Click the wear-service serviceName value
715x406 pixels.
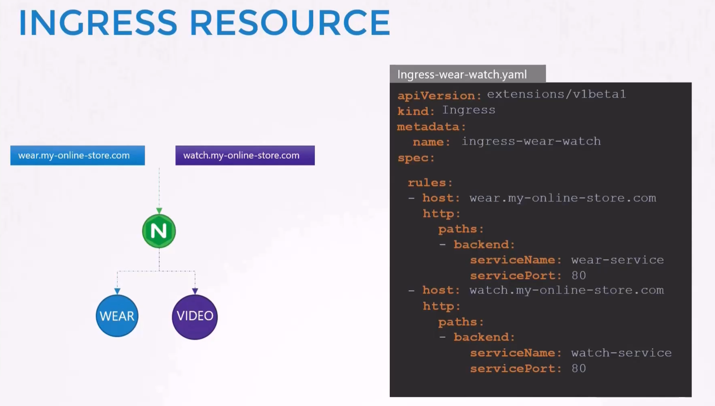point(617,260)
